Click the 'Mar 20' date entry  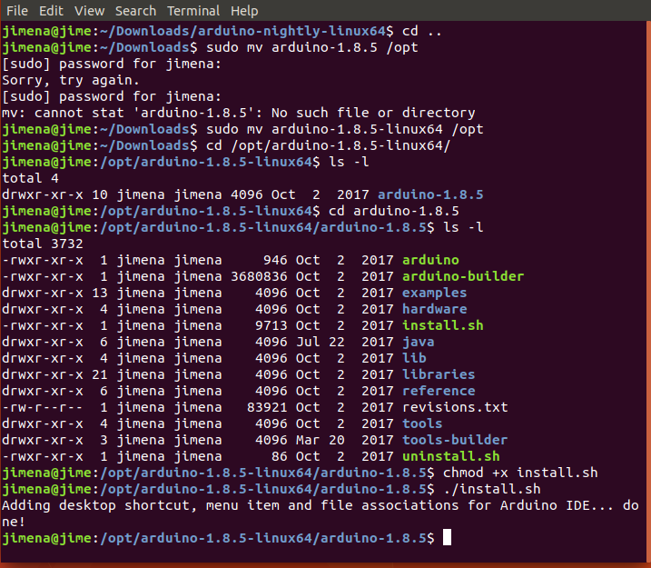pos(321,440)
